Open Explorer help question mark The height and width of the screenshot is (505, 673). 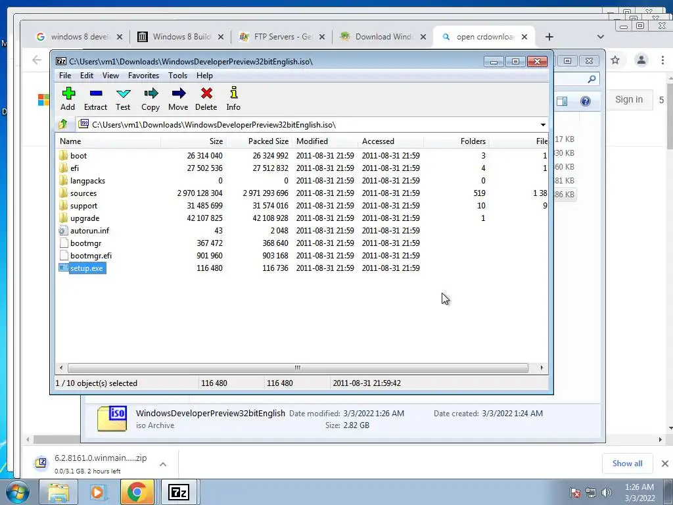pyautogui.click(x=586, y=101)
